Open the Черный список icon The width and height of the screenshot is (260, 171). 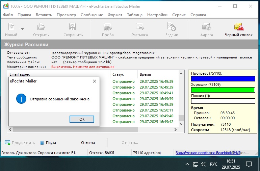point(239,27)
